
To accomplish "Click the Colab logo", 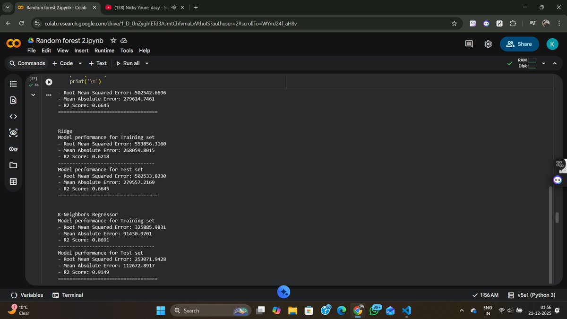I will (x=13, y=44).
